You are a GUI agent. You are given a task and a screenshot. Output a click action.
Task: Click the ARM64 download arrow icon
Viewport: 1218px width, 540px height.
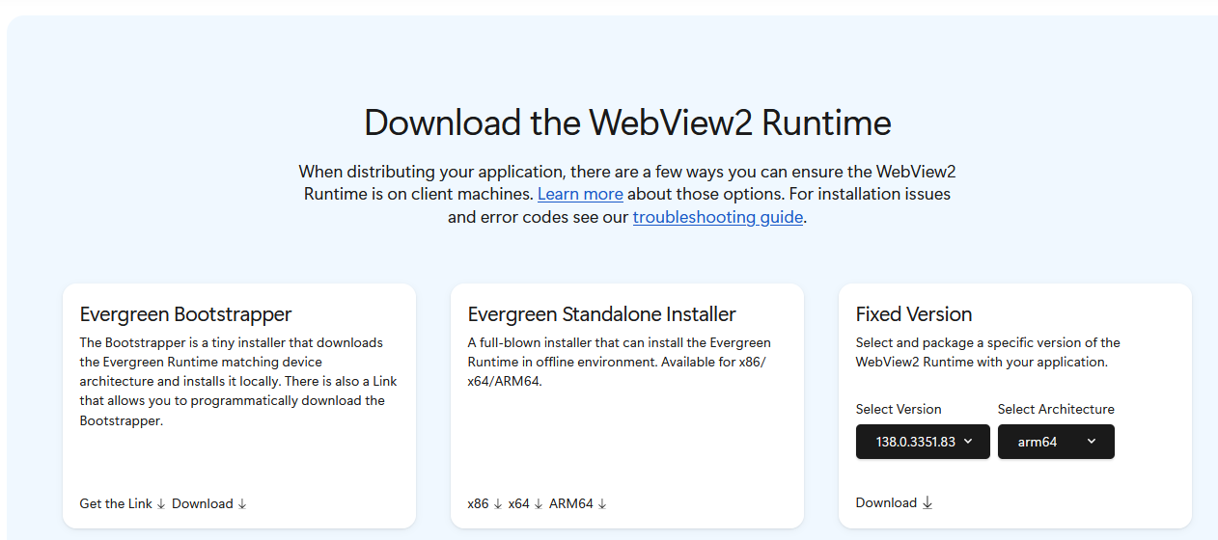click(602, 504)
